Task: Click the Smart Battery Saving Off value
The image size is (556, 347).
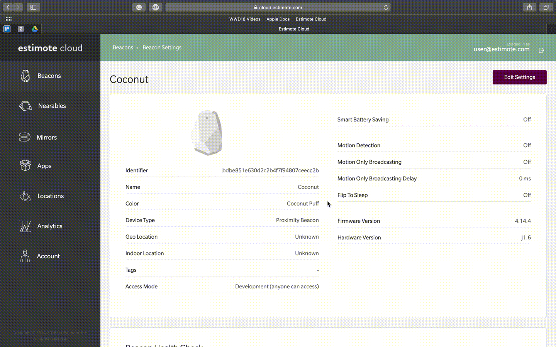Action: click(x=527, y=120)
